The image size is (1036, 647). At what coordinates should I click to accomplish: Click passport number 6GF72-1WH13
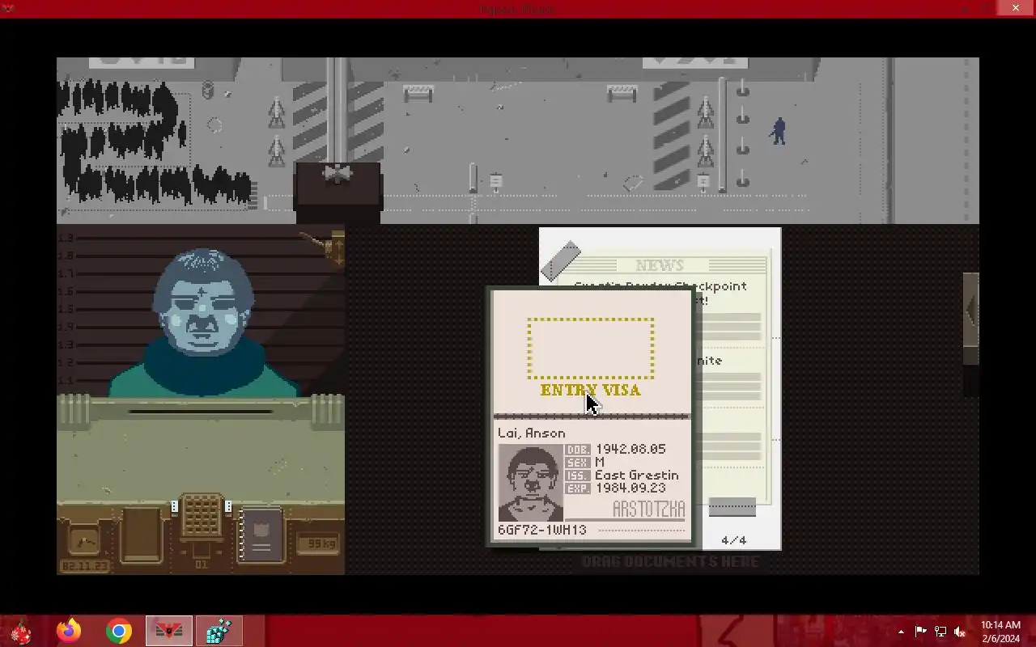(542, 530)
